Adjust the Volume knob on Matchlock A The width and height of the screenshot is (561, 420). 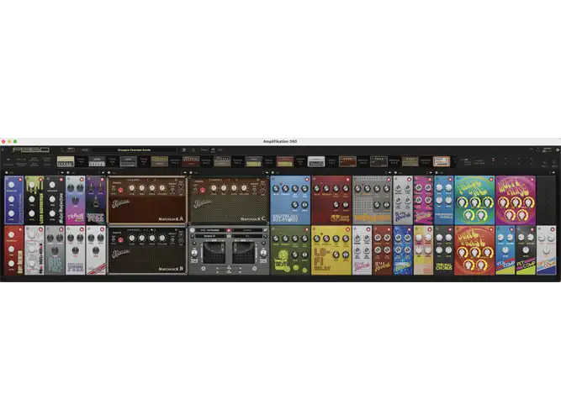tap(162, 188)
